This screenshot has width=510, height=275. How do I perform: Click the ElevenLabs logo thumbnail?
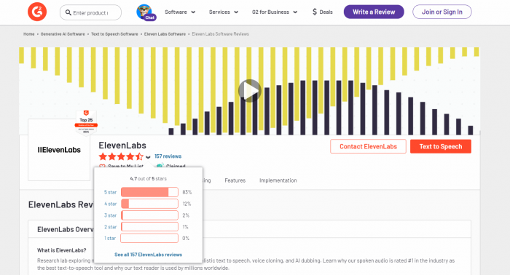(x=59, y=150)
